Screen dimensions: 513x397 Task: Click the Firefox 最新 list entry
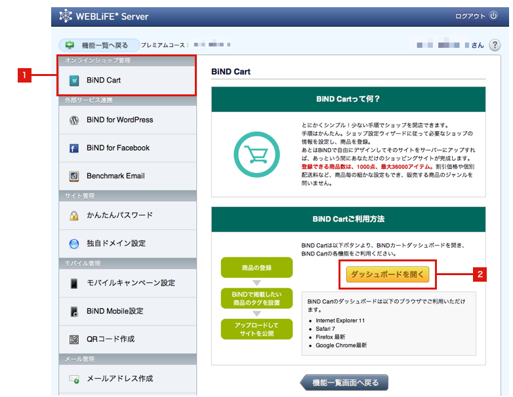330,337
